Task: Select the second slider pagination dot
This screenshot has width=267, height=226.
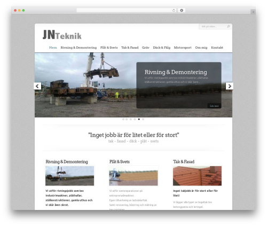Action: click(127, 119)
